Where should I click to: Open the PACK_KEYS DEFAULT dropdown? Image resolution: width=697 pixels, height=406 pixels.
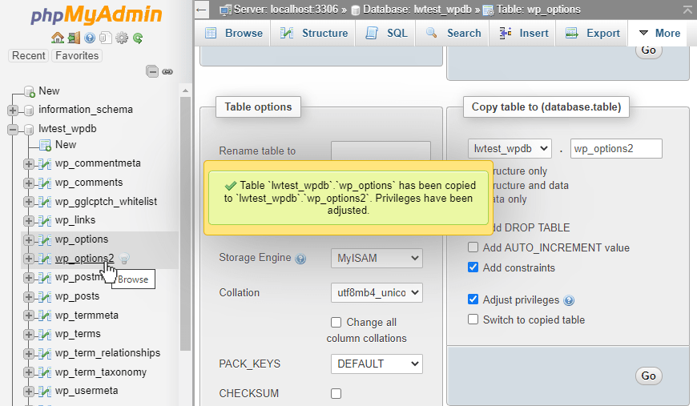(x=377, y=364)
